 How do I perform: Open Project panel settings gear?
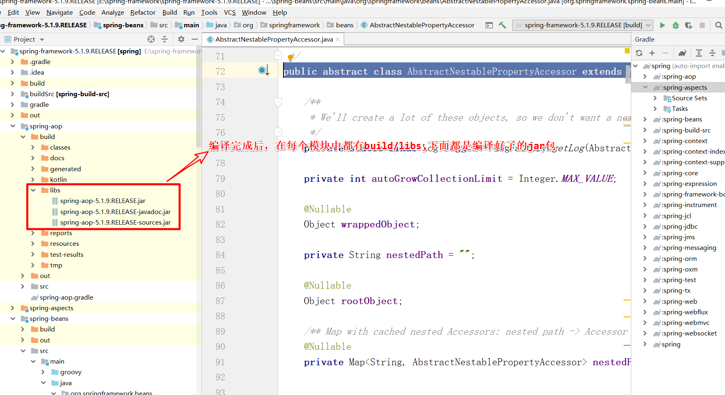(181, 39)
